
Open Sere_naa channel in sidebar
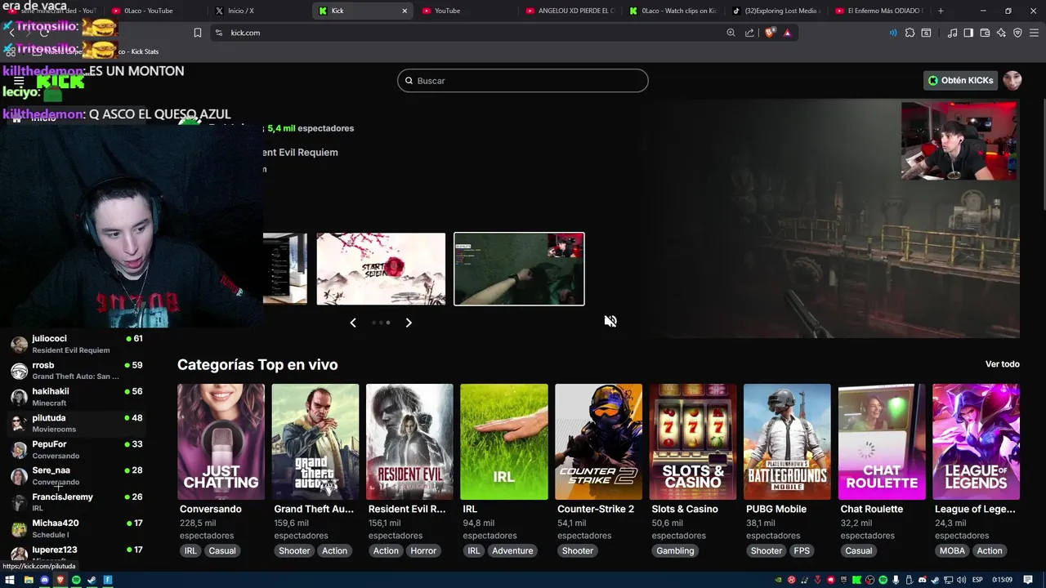point(77,475)
